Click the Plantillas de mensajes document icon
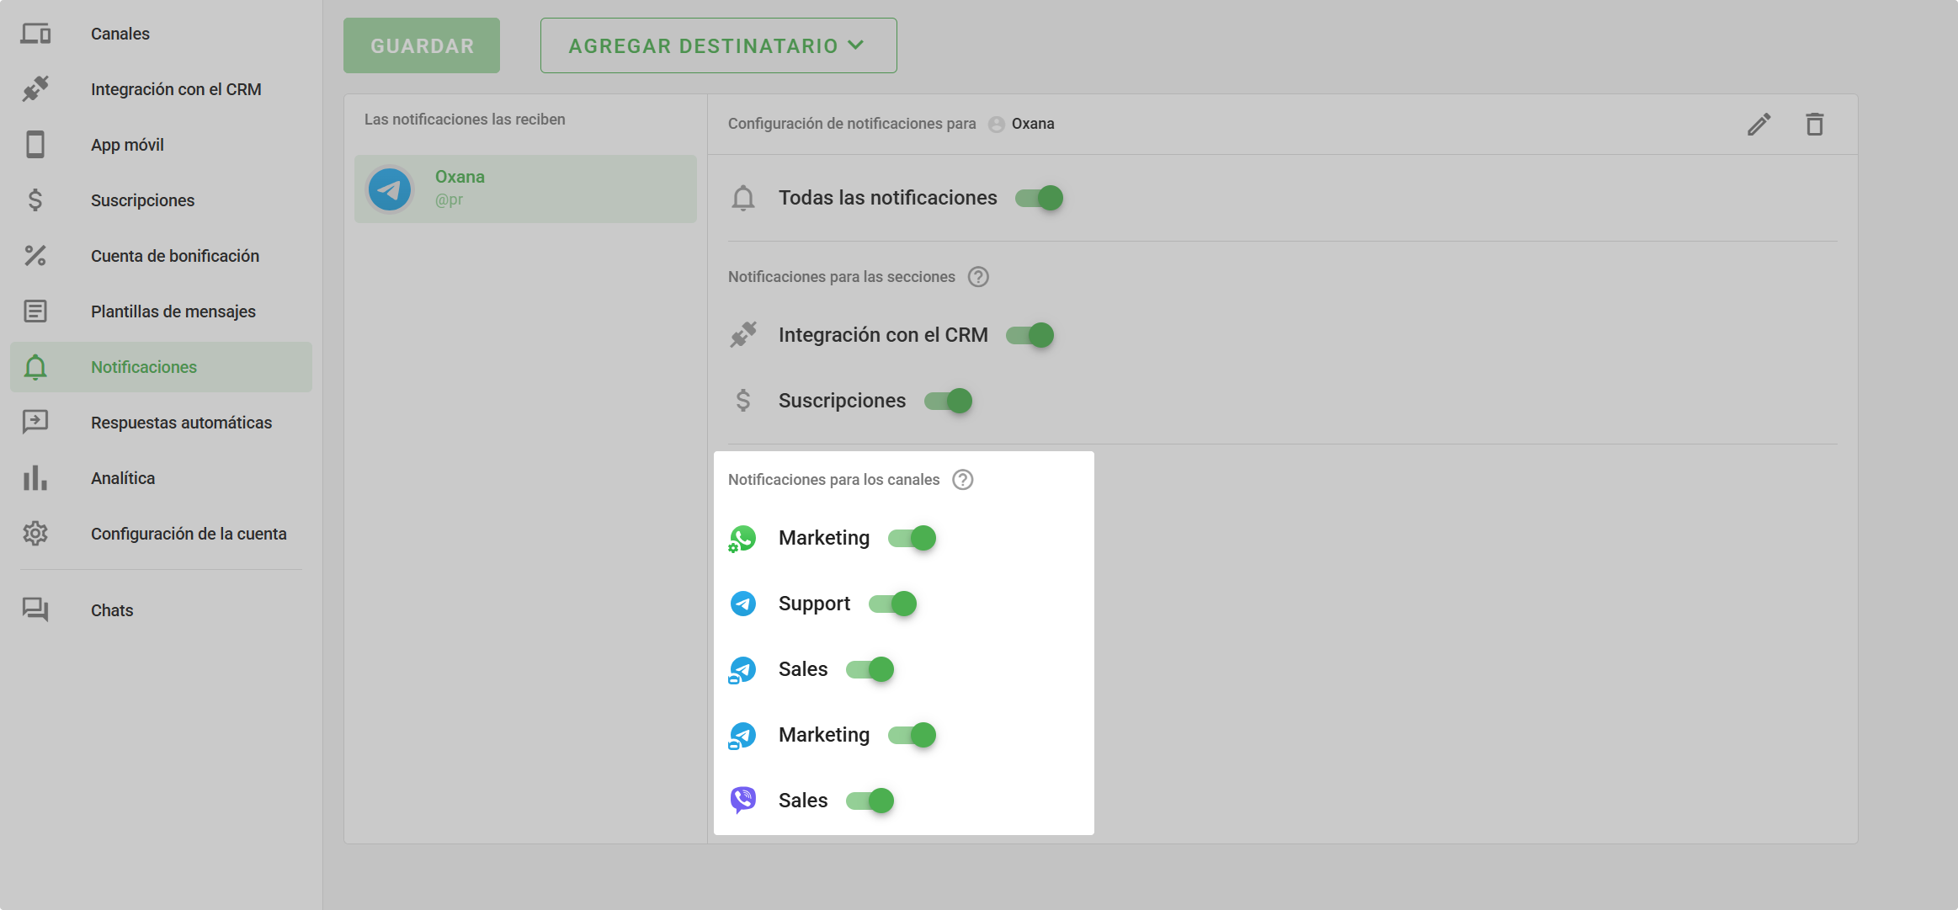Image resolution: width=1958 pixels, height=910 pixels. pyautogui.click(x=35, y=311)
